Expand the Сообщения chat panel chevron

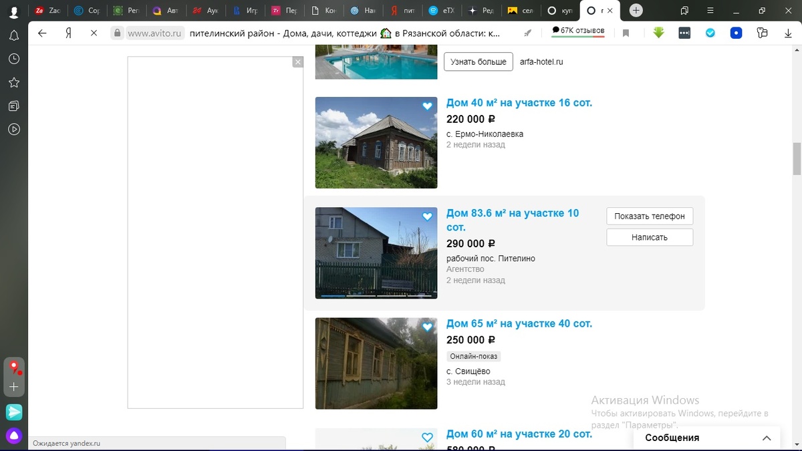click(x=767, y=438)
